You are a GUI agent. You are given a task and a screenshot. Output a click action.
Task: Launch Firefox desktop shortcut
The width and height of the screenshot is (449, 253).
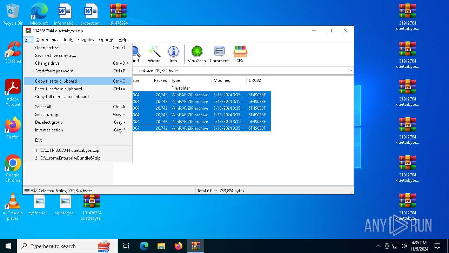coord(13,128)
